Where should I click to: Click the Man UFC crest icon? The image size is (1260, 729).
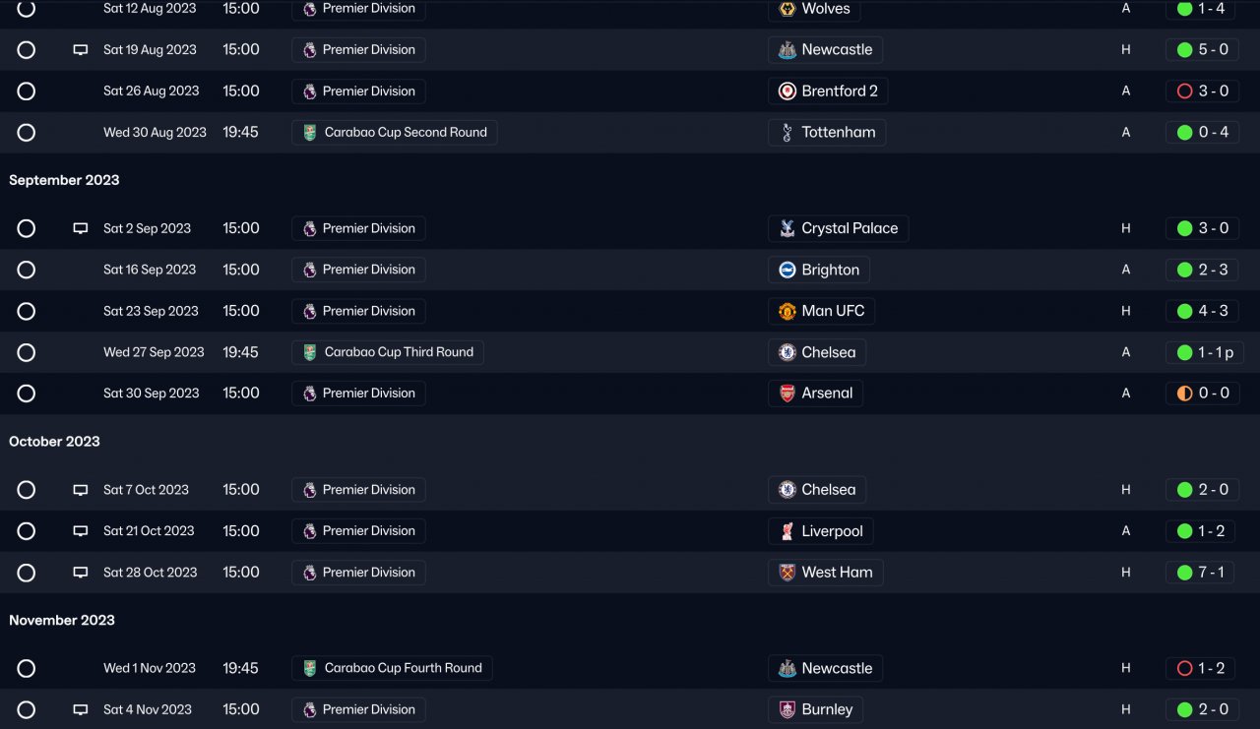[x=787, y=311]
